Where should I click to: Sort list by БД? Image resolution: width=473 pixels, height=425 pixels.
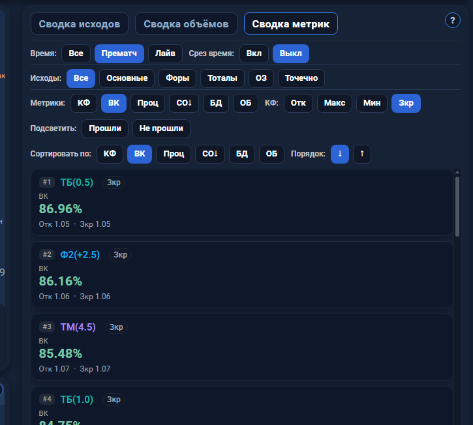pyautogui.click(x=241, y=154)
